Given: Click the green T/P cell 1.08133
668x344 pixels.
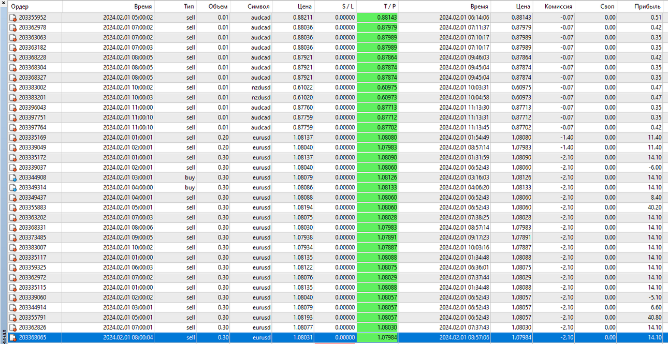Looking at the screenshot, I should click(377, 187).
